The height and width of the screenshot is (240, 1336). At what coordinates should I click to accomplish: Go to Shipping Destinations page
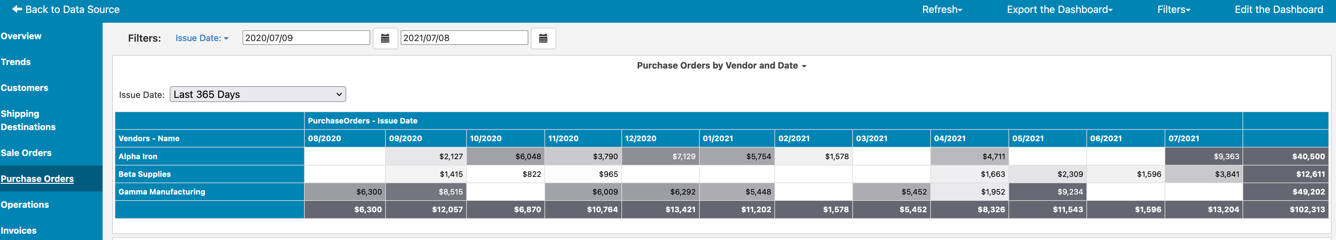28,120
